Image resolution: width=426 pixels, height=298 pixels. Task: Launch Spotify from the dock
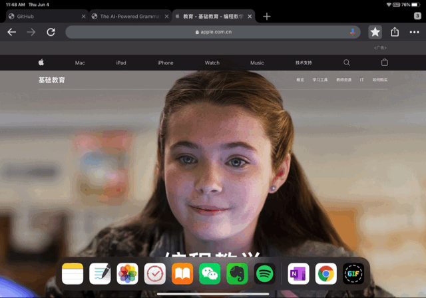(x=265, y=273)
